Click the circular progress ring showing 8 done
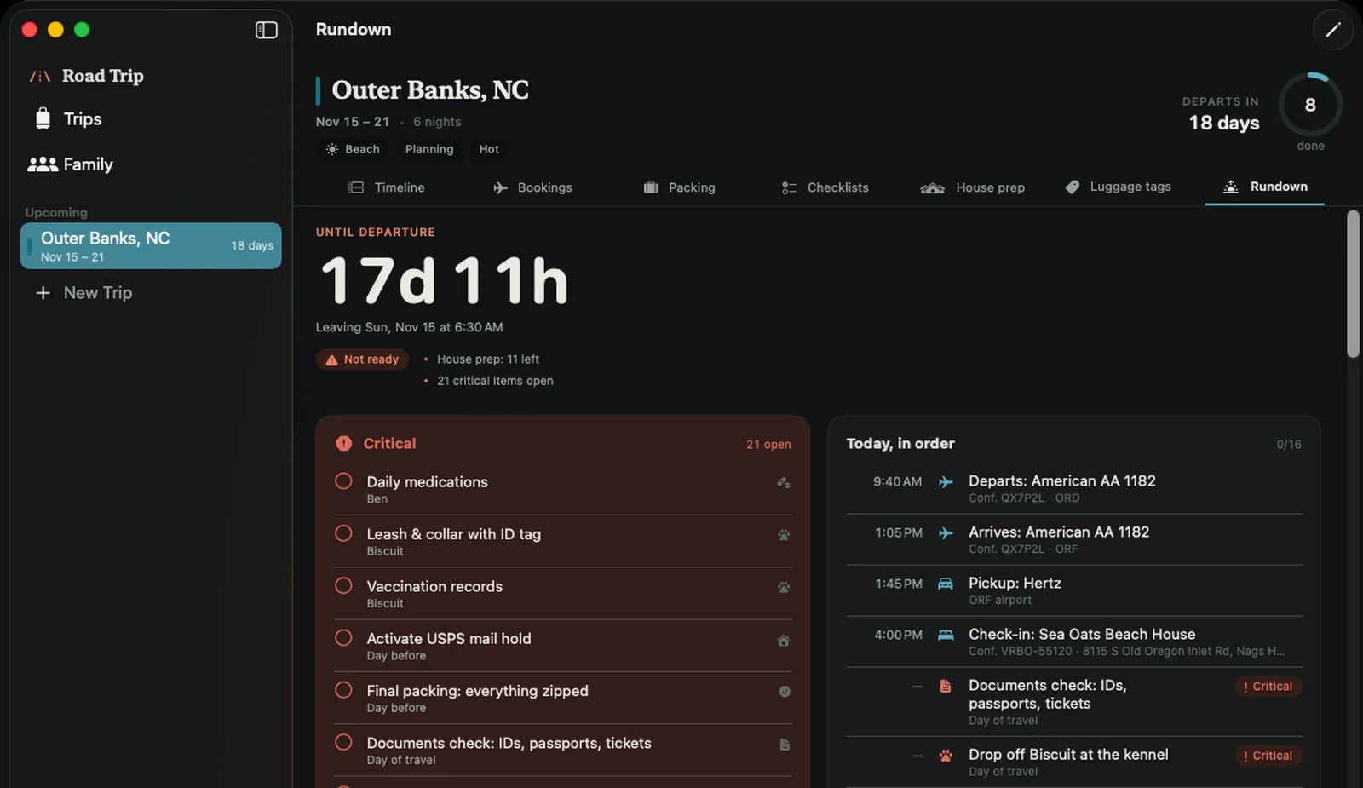 click(1310, 105)
